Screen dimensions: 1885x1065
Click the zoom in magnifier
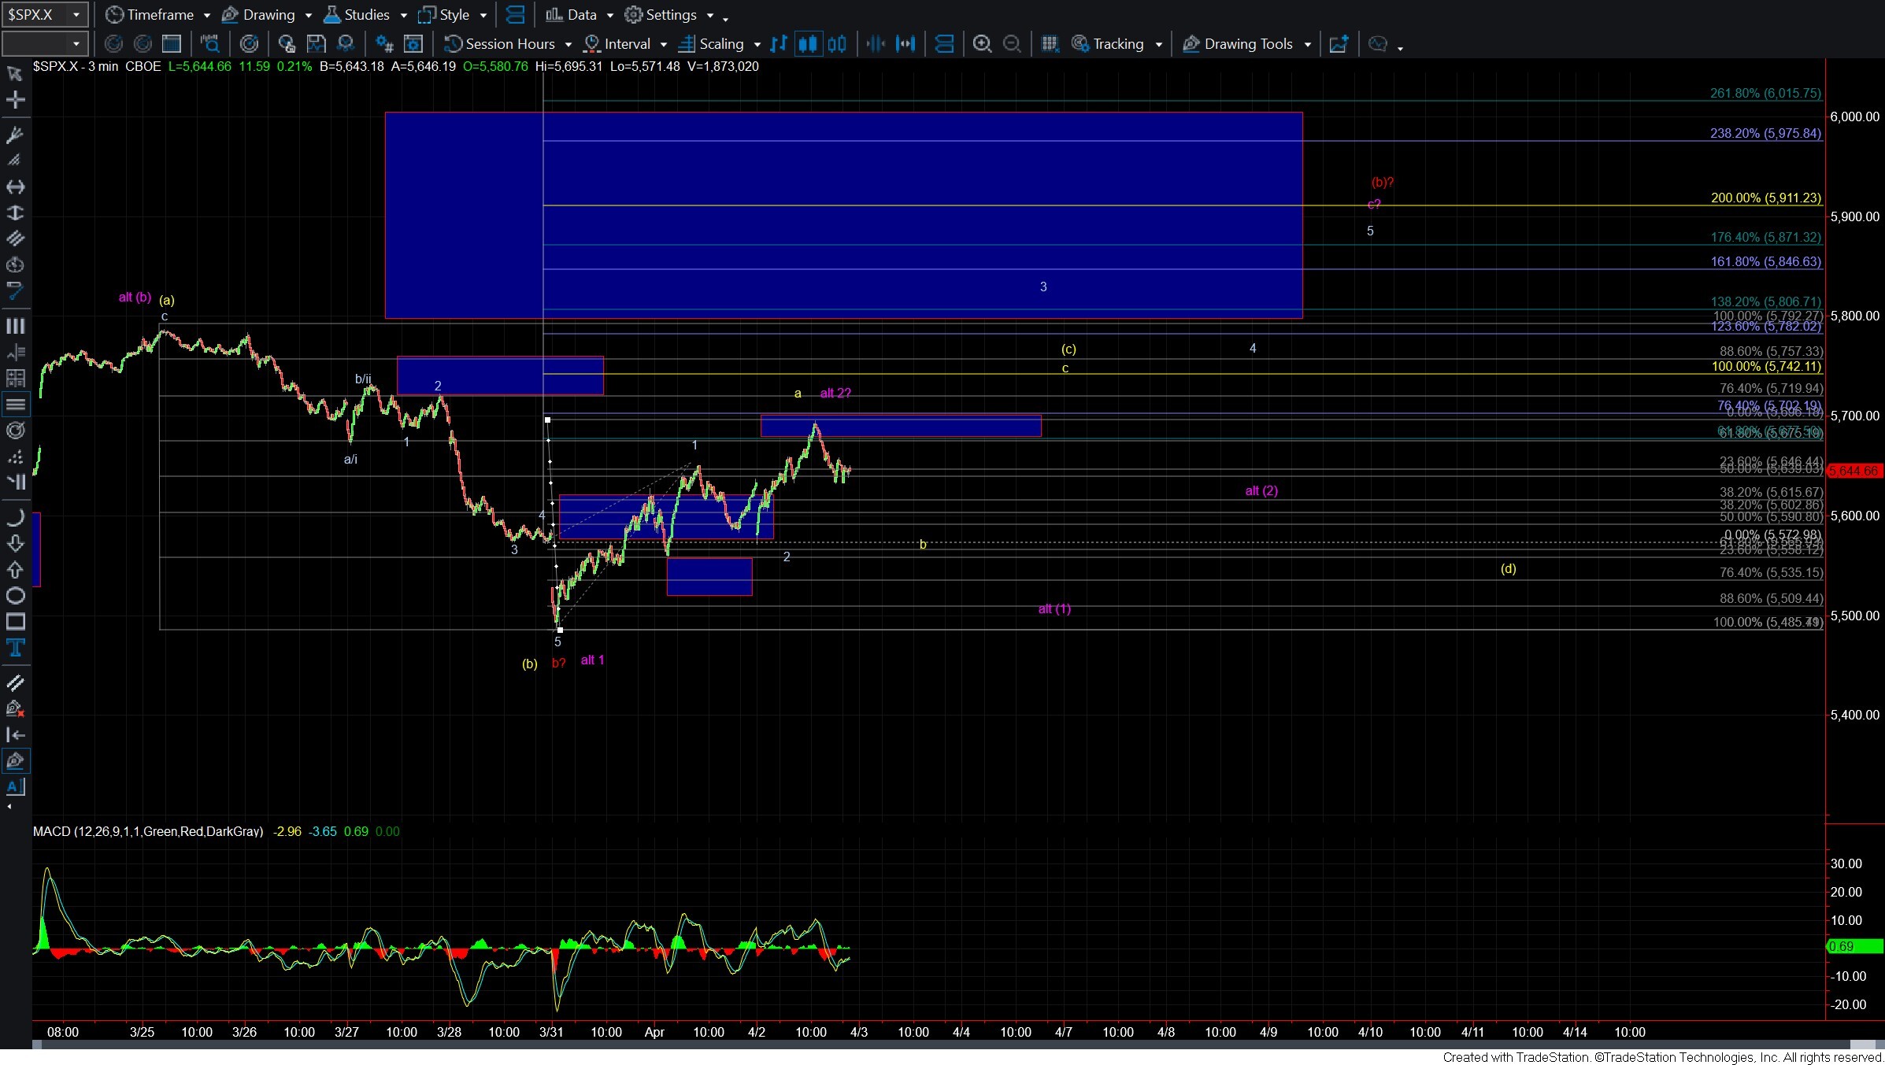pos(982,44)
